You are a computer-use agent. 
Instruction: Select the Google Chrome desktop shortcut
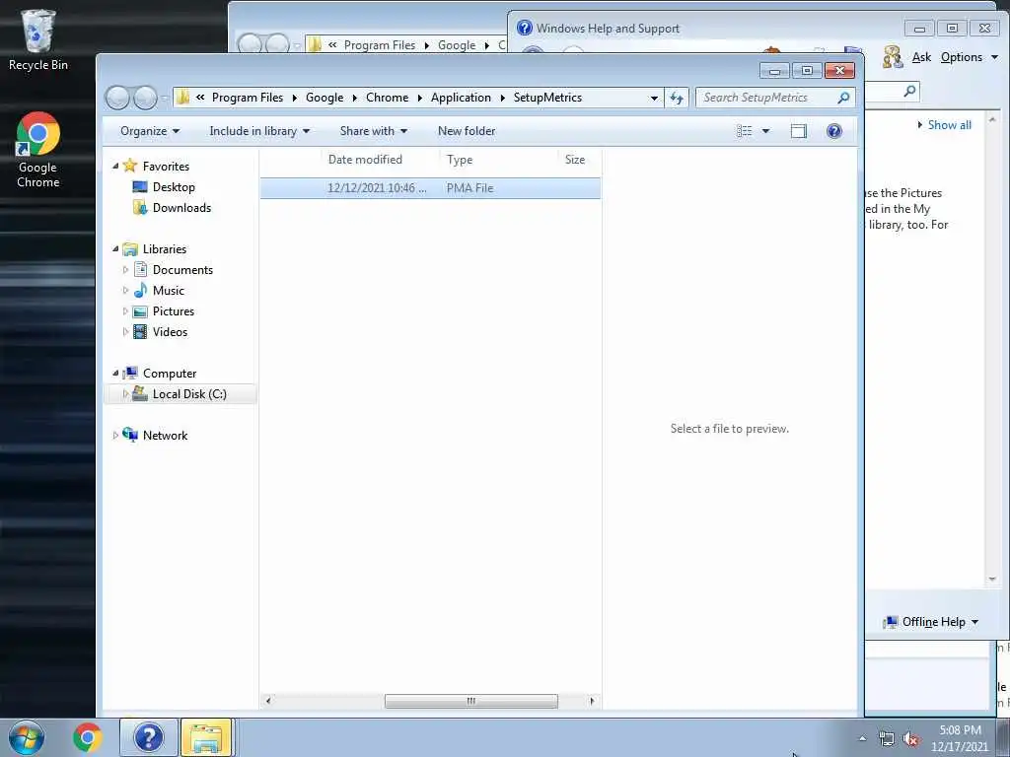(x=38, y=150)
